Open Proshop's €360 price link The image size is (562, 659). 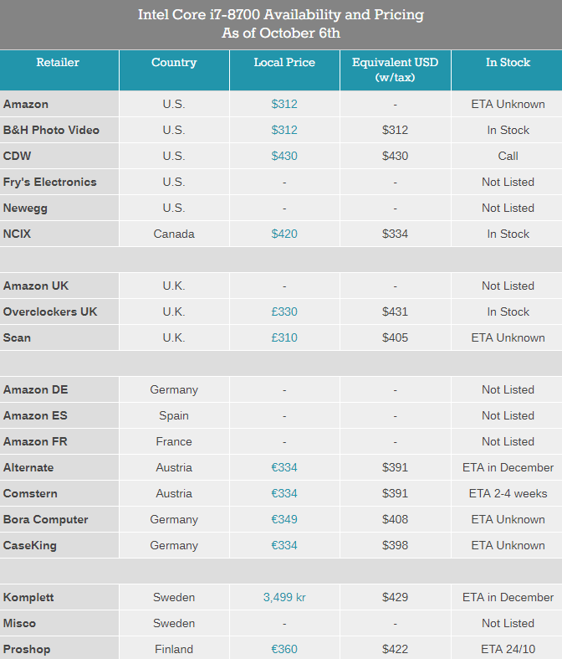coord(284,649)
